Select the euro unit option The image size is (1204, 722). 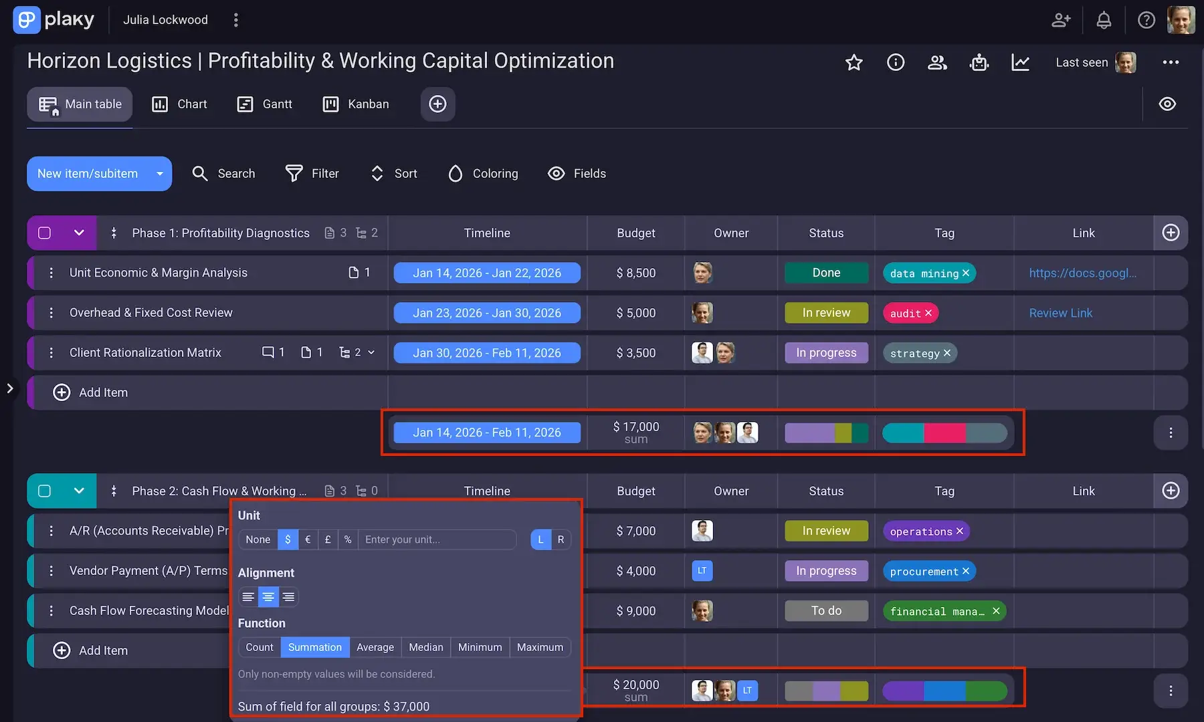(308, 539)
